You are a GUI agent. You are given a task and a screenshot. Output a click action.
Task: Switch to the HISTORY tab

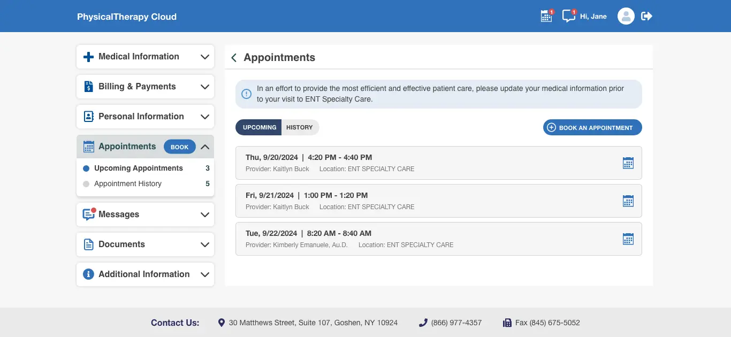pos(300,127)
